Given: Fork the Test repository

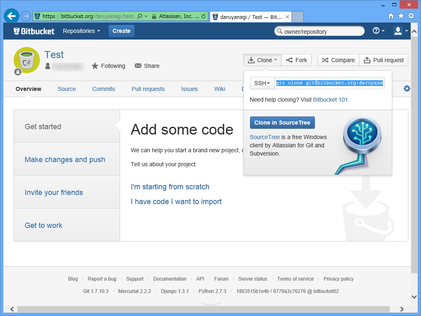Looking at the screenshot, I should 296,60.
